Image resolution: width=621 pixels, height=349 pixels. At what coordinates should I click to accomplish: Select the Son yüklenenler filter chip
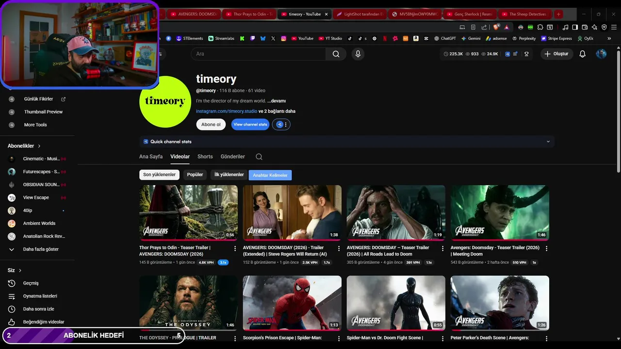pyautogui.click(x=159, y=174)
